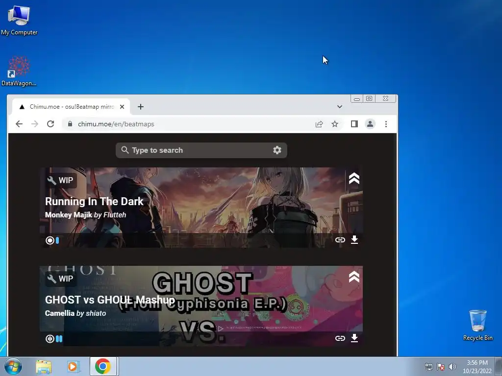Collapse GHOST vs GHOUL Mashup card chevrons
502x376 pixels.
pyautogui.click(x=354, y=277)
